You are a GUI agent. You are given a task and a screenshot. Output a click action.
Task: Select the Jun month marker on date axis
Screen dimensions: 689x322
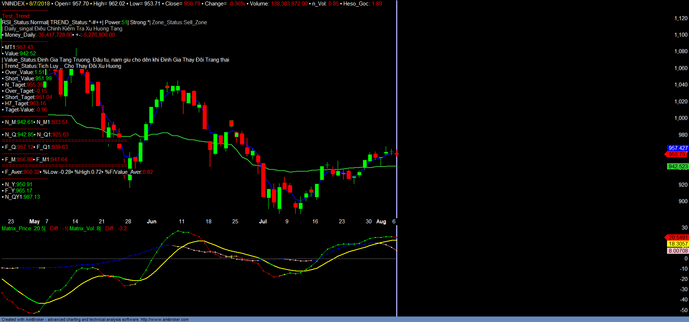click(152, 222)
